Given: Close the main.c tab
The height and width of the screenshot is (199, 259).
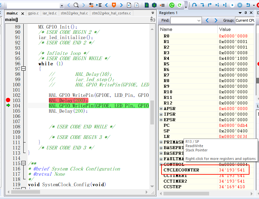Looking at the screenshot, I should (23, 13).
